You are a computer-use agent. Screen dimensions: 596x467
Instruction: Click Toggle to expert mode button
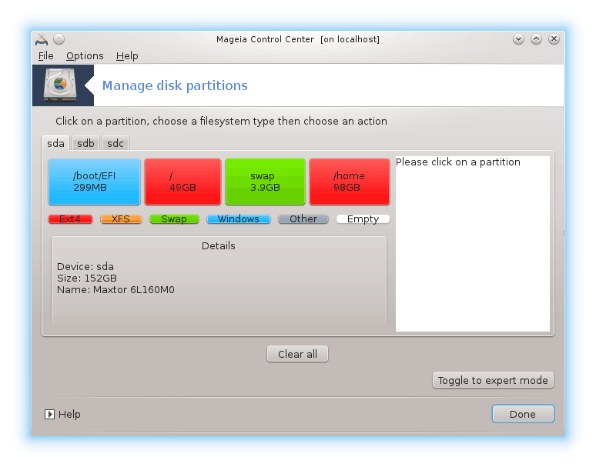(493, 380)
